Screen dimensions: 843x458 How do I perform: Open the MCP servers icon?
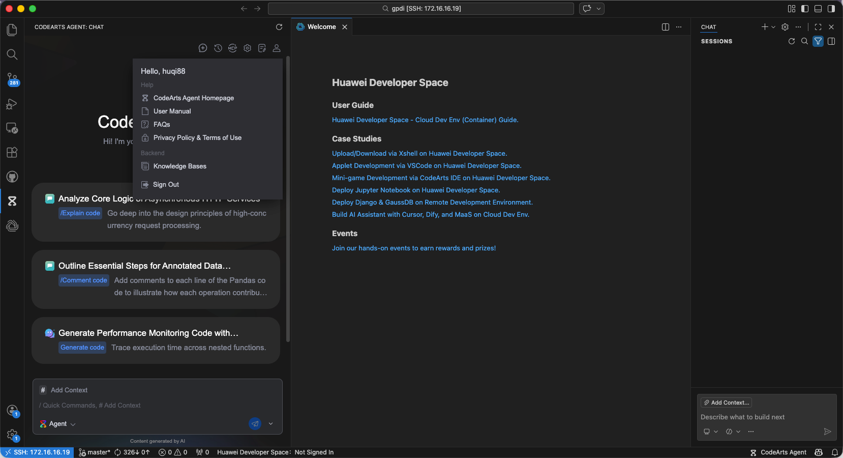pyautogui.click(x=232, y=48)
